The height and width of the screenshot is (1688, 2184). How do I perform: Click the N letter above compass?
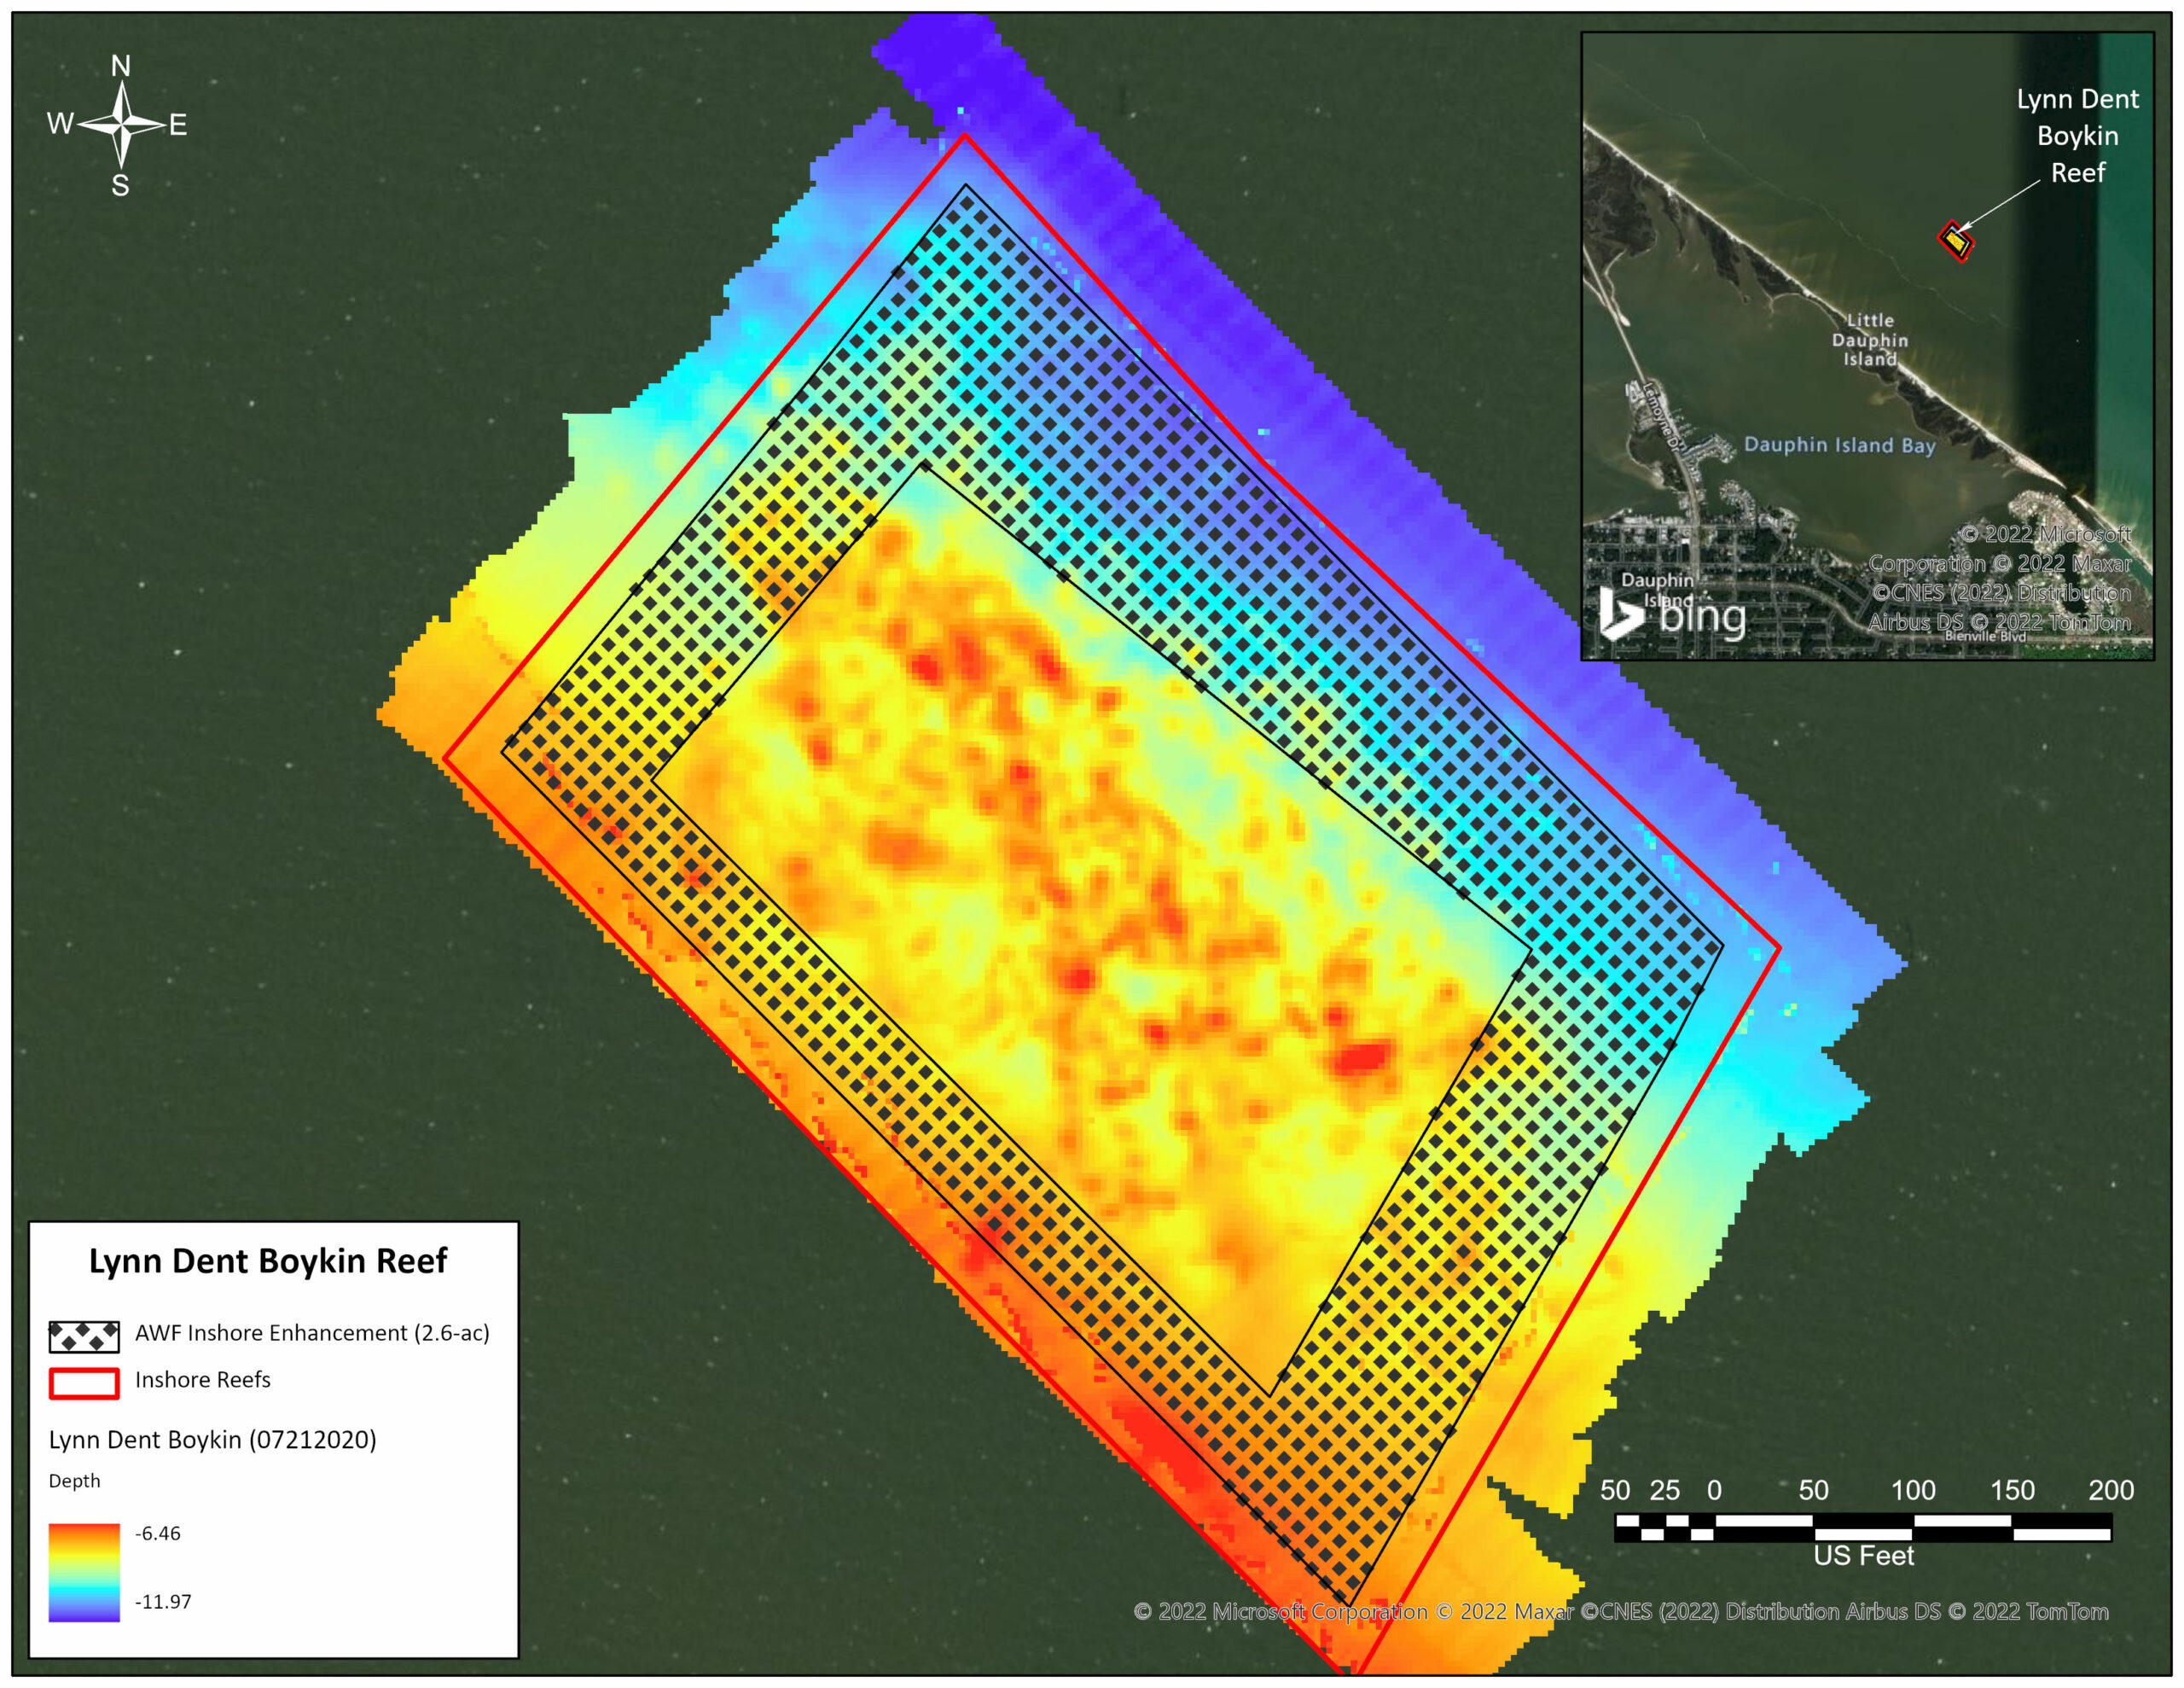point(121,66)
